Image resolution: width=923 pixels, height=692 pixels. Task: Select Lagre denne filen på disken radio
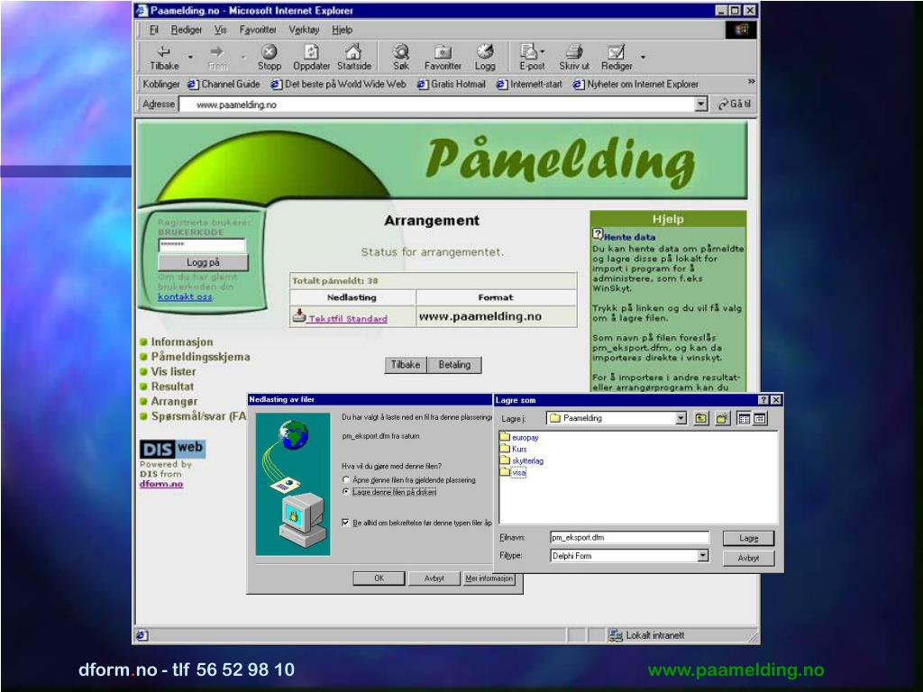click(346, 492)
